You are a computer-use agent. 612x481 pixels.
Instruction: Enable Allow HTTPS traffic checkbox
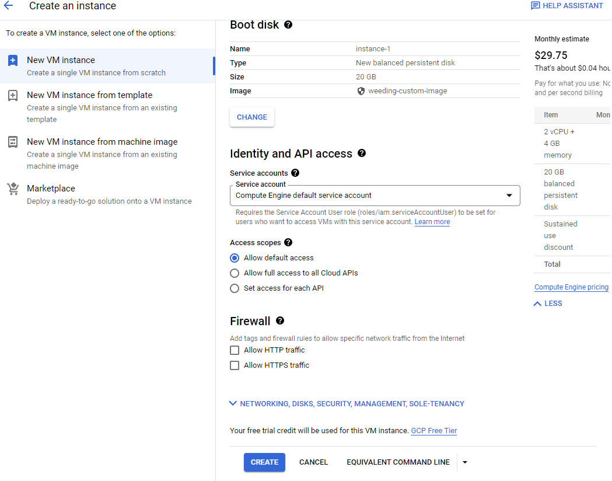235,365
